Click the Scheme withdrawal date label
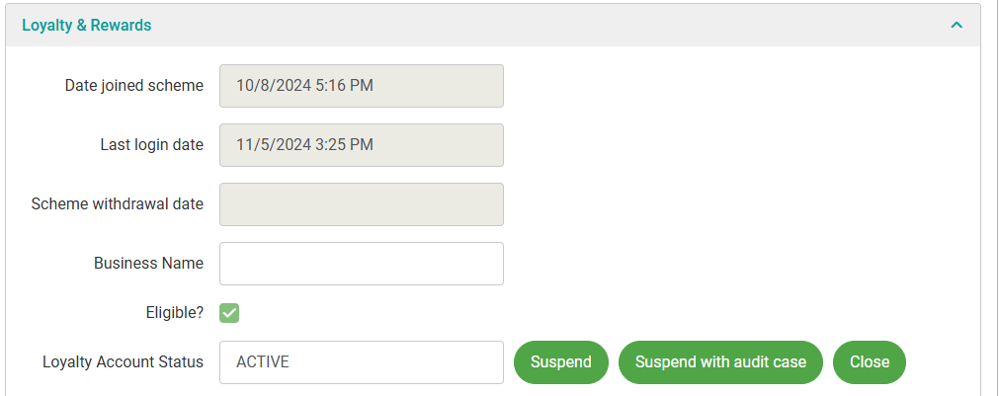 tap(118, 204)
